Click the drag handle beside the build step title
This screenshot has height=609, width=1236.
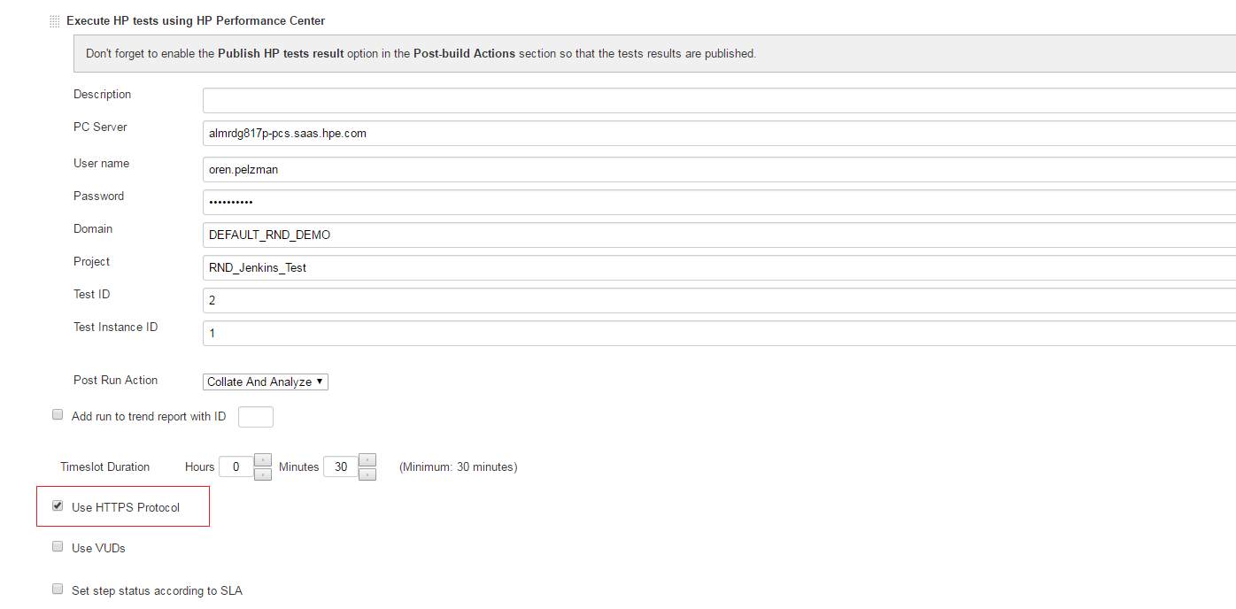55,20
